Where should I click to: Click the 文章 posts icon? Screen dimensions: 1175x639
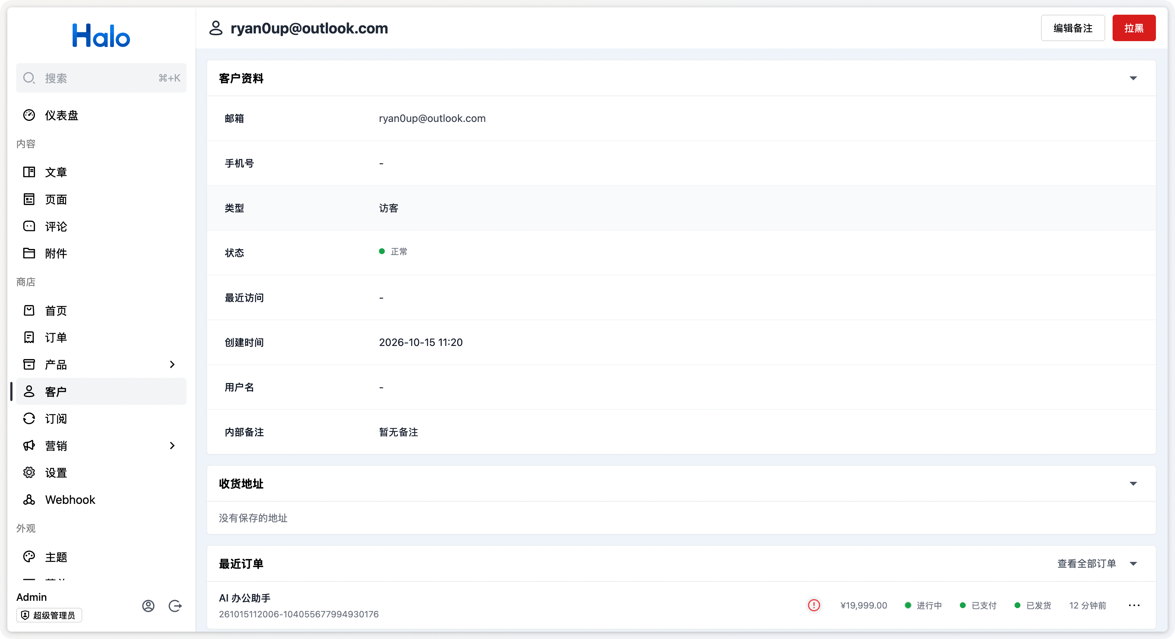pyautogui.click(x=29, y=172)
